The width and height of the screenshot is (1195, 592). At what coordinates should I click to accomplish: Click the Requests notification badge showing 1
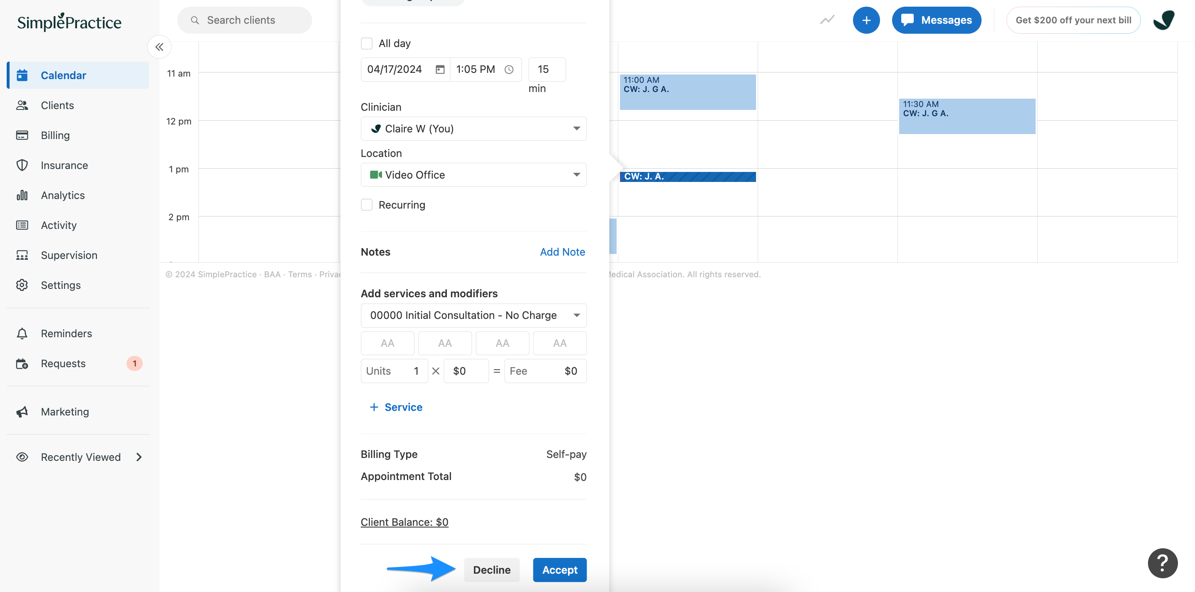[x=134, y=363]
